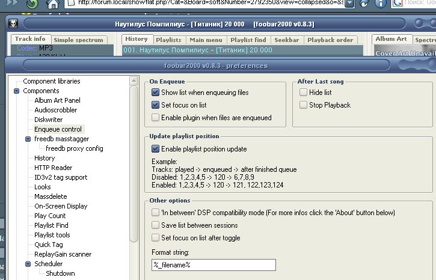Select History in preferences tree
The height and width of the screenshot is (280, 436).
(45, 158)
